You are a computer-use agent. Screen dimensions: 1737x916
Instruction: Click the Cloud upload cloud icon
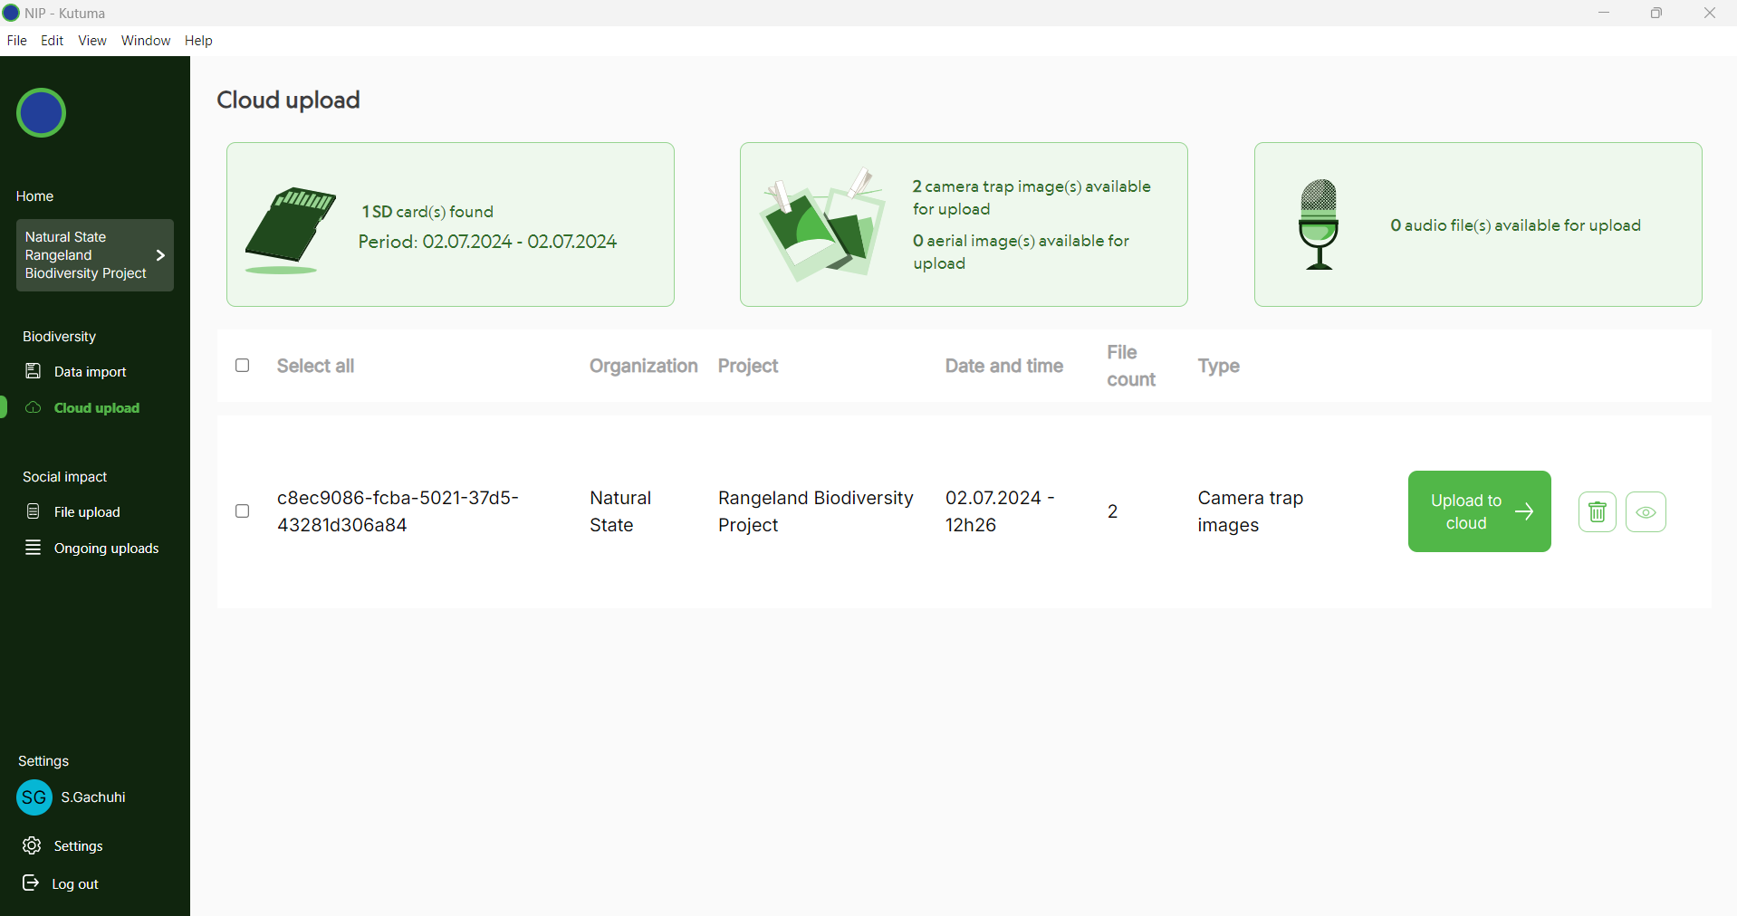(34, 407)
